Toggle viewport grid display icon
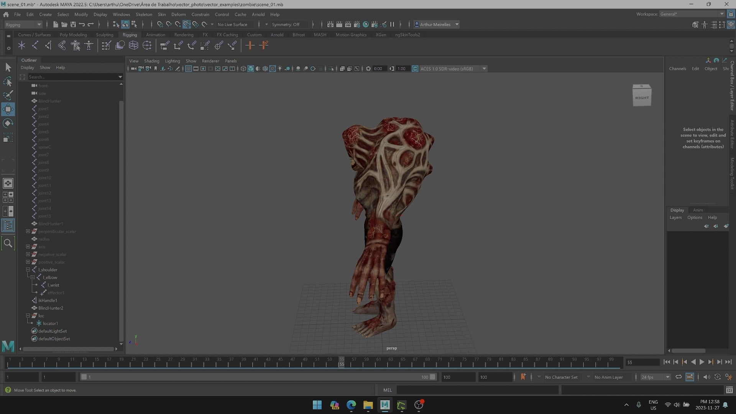 click(188, 69)
